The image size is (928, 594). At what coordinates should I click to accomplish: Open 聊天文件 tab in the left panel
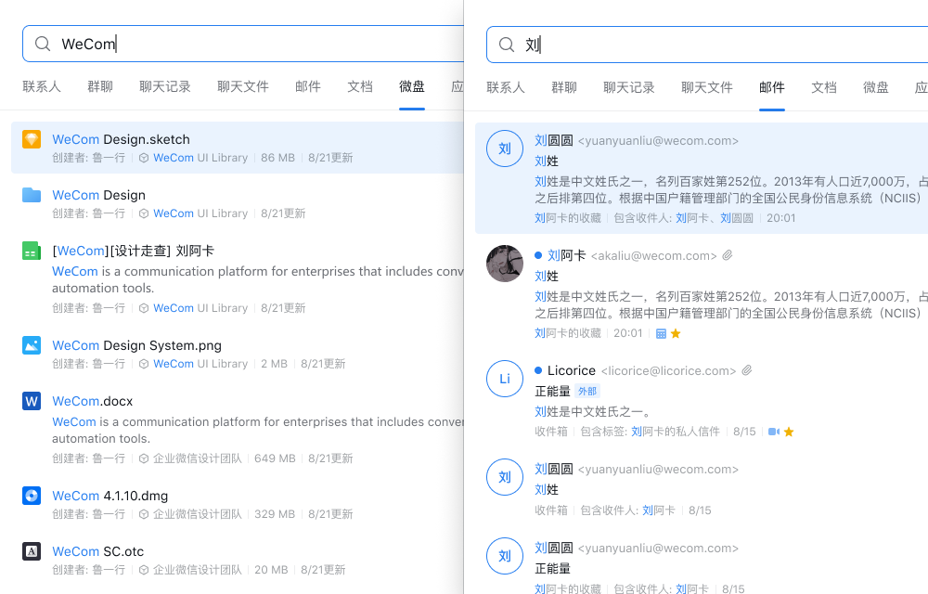242,86
